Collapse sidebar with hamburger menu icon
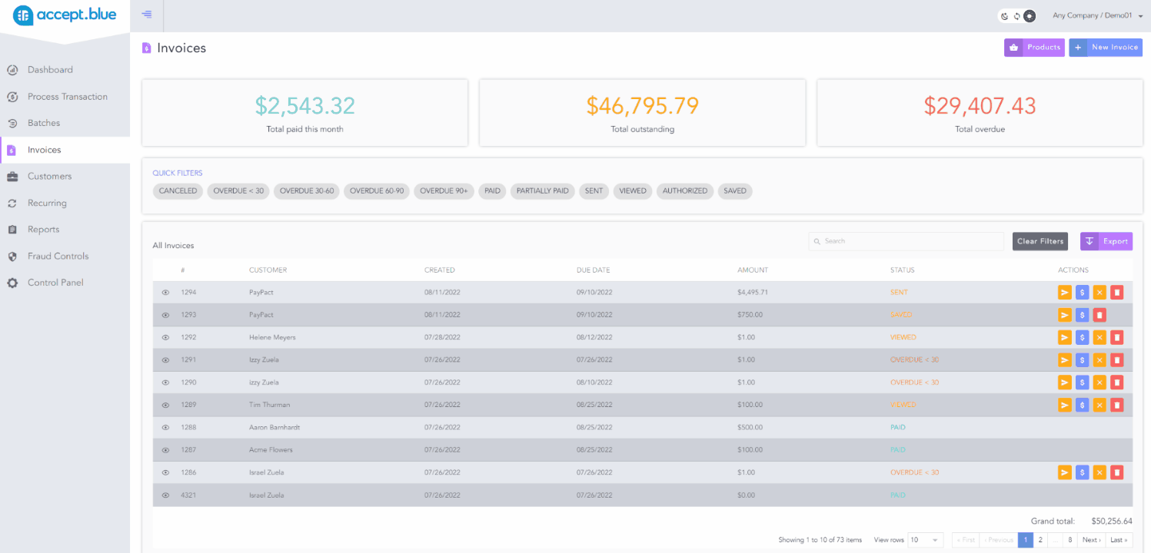This screenshot has width=1151, height=553. tap(147, 15)
